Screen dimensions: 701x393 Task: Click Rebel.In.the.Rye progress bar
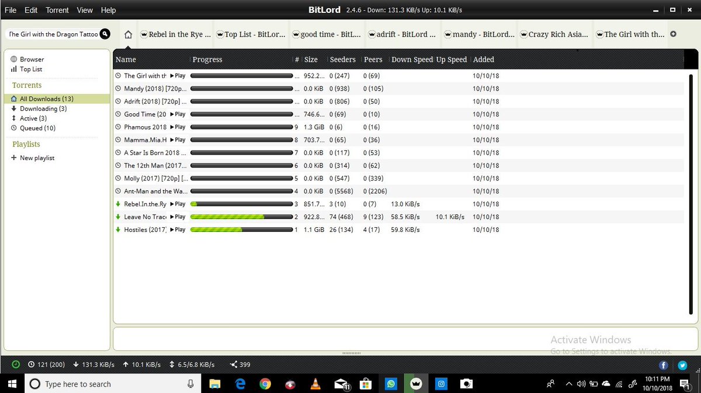(x=242, y=204)
